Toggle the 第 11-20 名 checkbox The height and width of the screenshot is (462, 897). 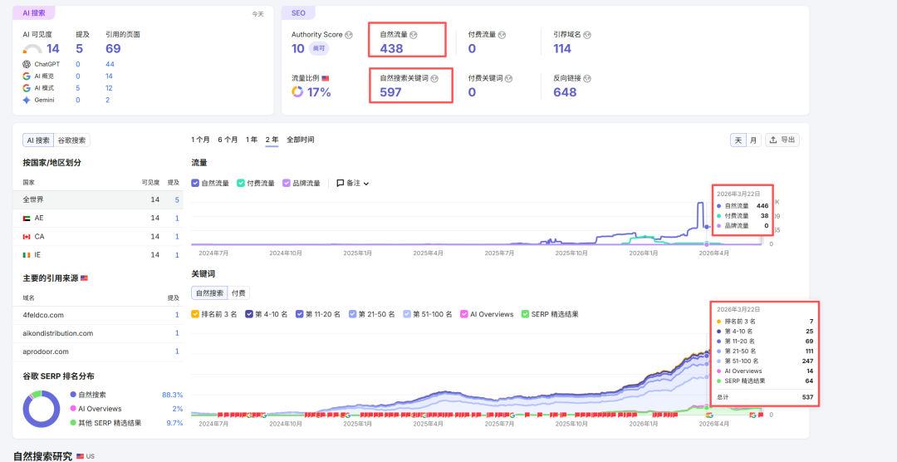tap(301, 314)
